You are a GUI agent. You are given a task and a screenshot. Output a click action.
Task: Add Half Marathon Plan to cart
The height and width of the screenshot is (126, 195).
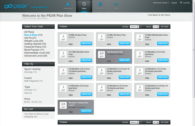point(125,60)
